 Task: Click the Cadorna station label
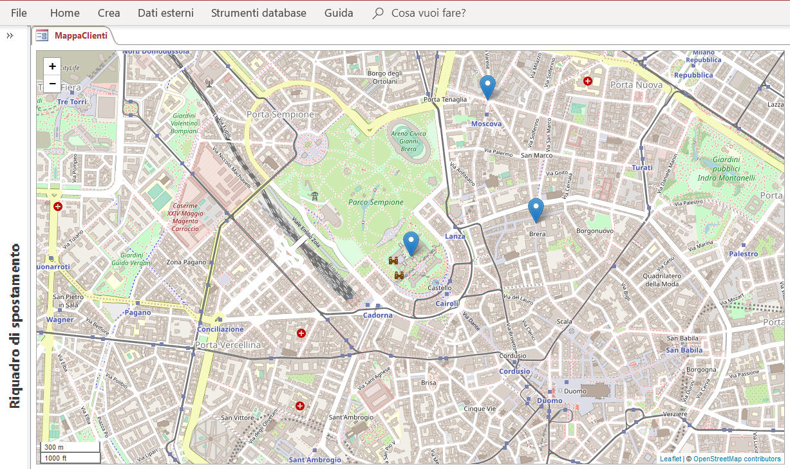click(378, 315)
